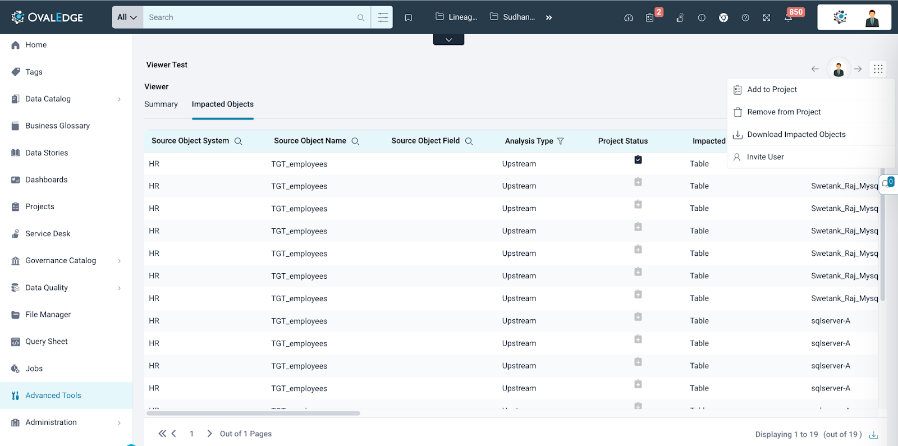Click the Chrome extension icon in header
The width and height of the screenshot is (898, 446).
[723, 18]
